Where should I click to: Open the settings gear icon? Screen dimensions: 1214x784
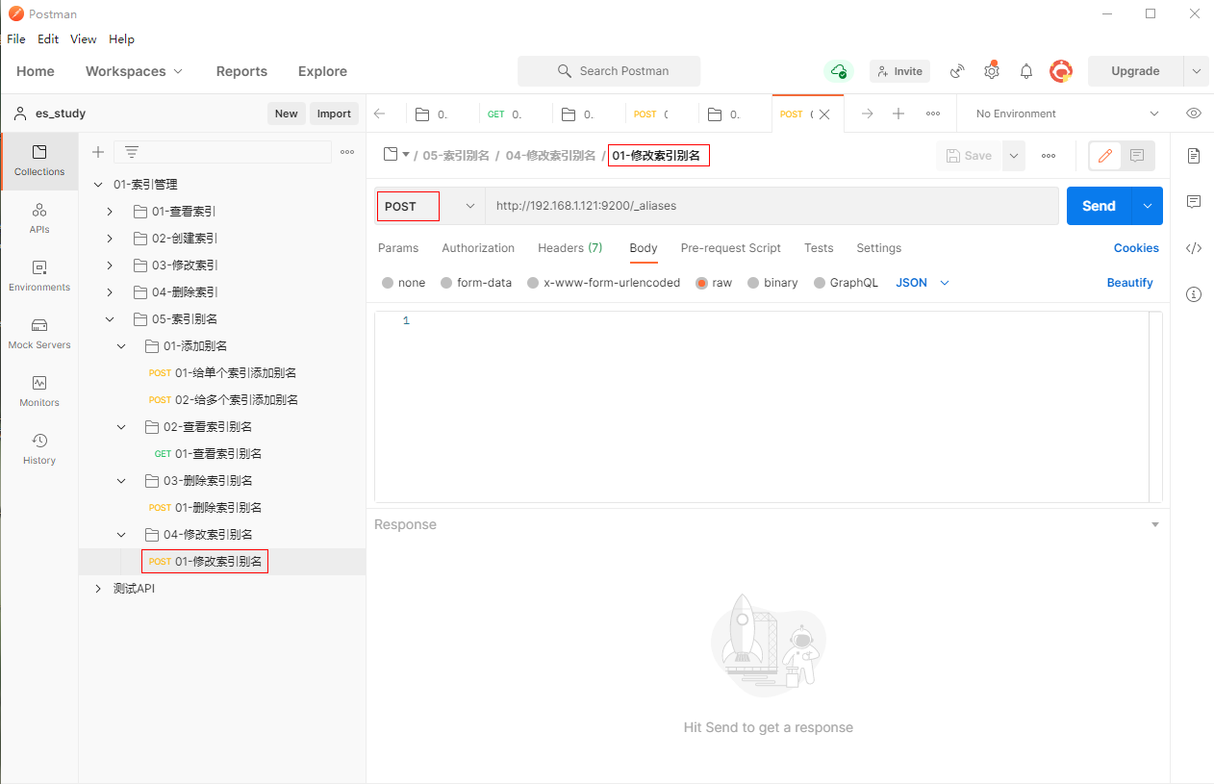992,71
